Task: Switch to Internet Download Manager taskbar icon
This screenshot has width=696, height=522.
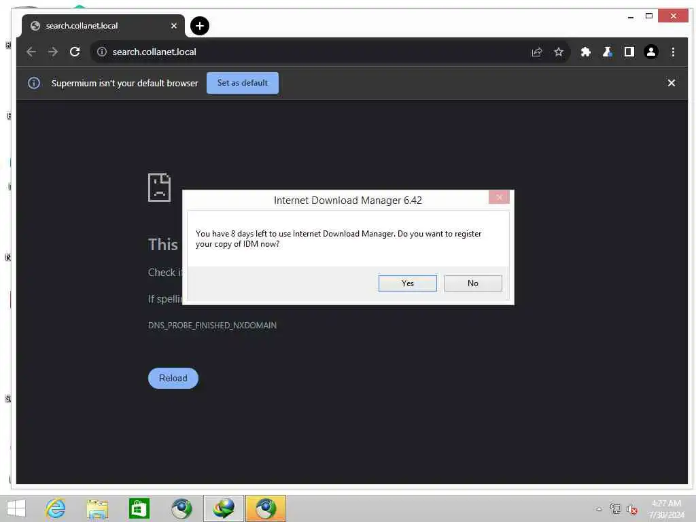Action: tap(223, 508)
